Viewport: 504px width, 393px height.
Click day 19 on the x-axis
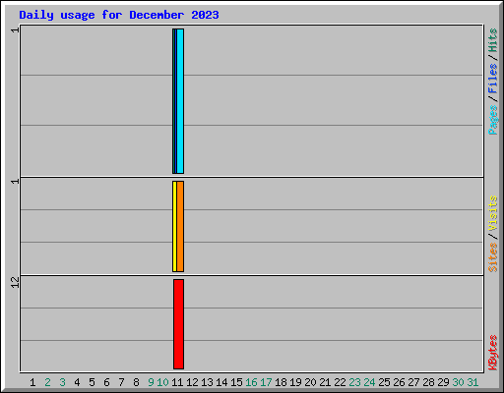pos(295,382)
